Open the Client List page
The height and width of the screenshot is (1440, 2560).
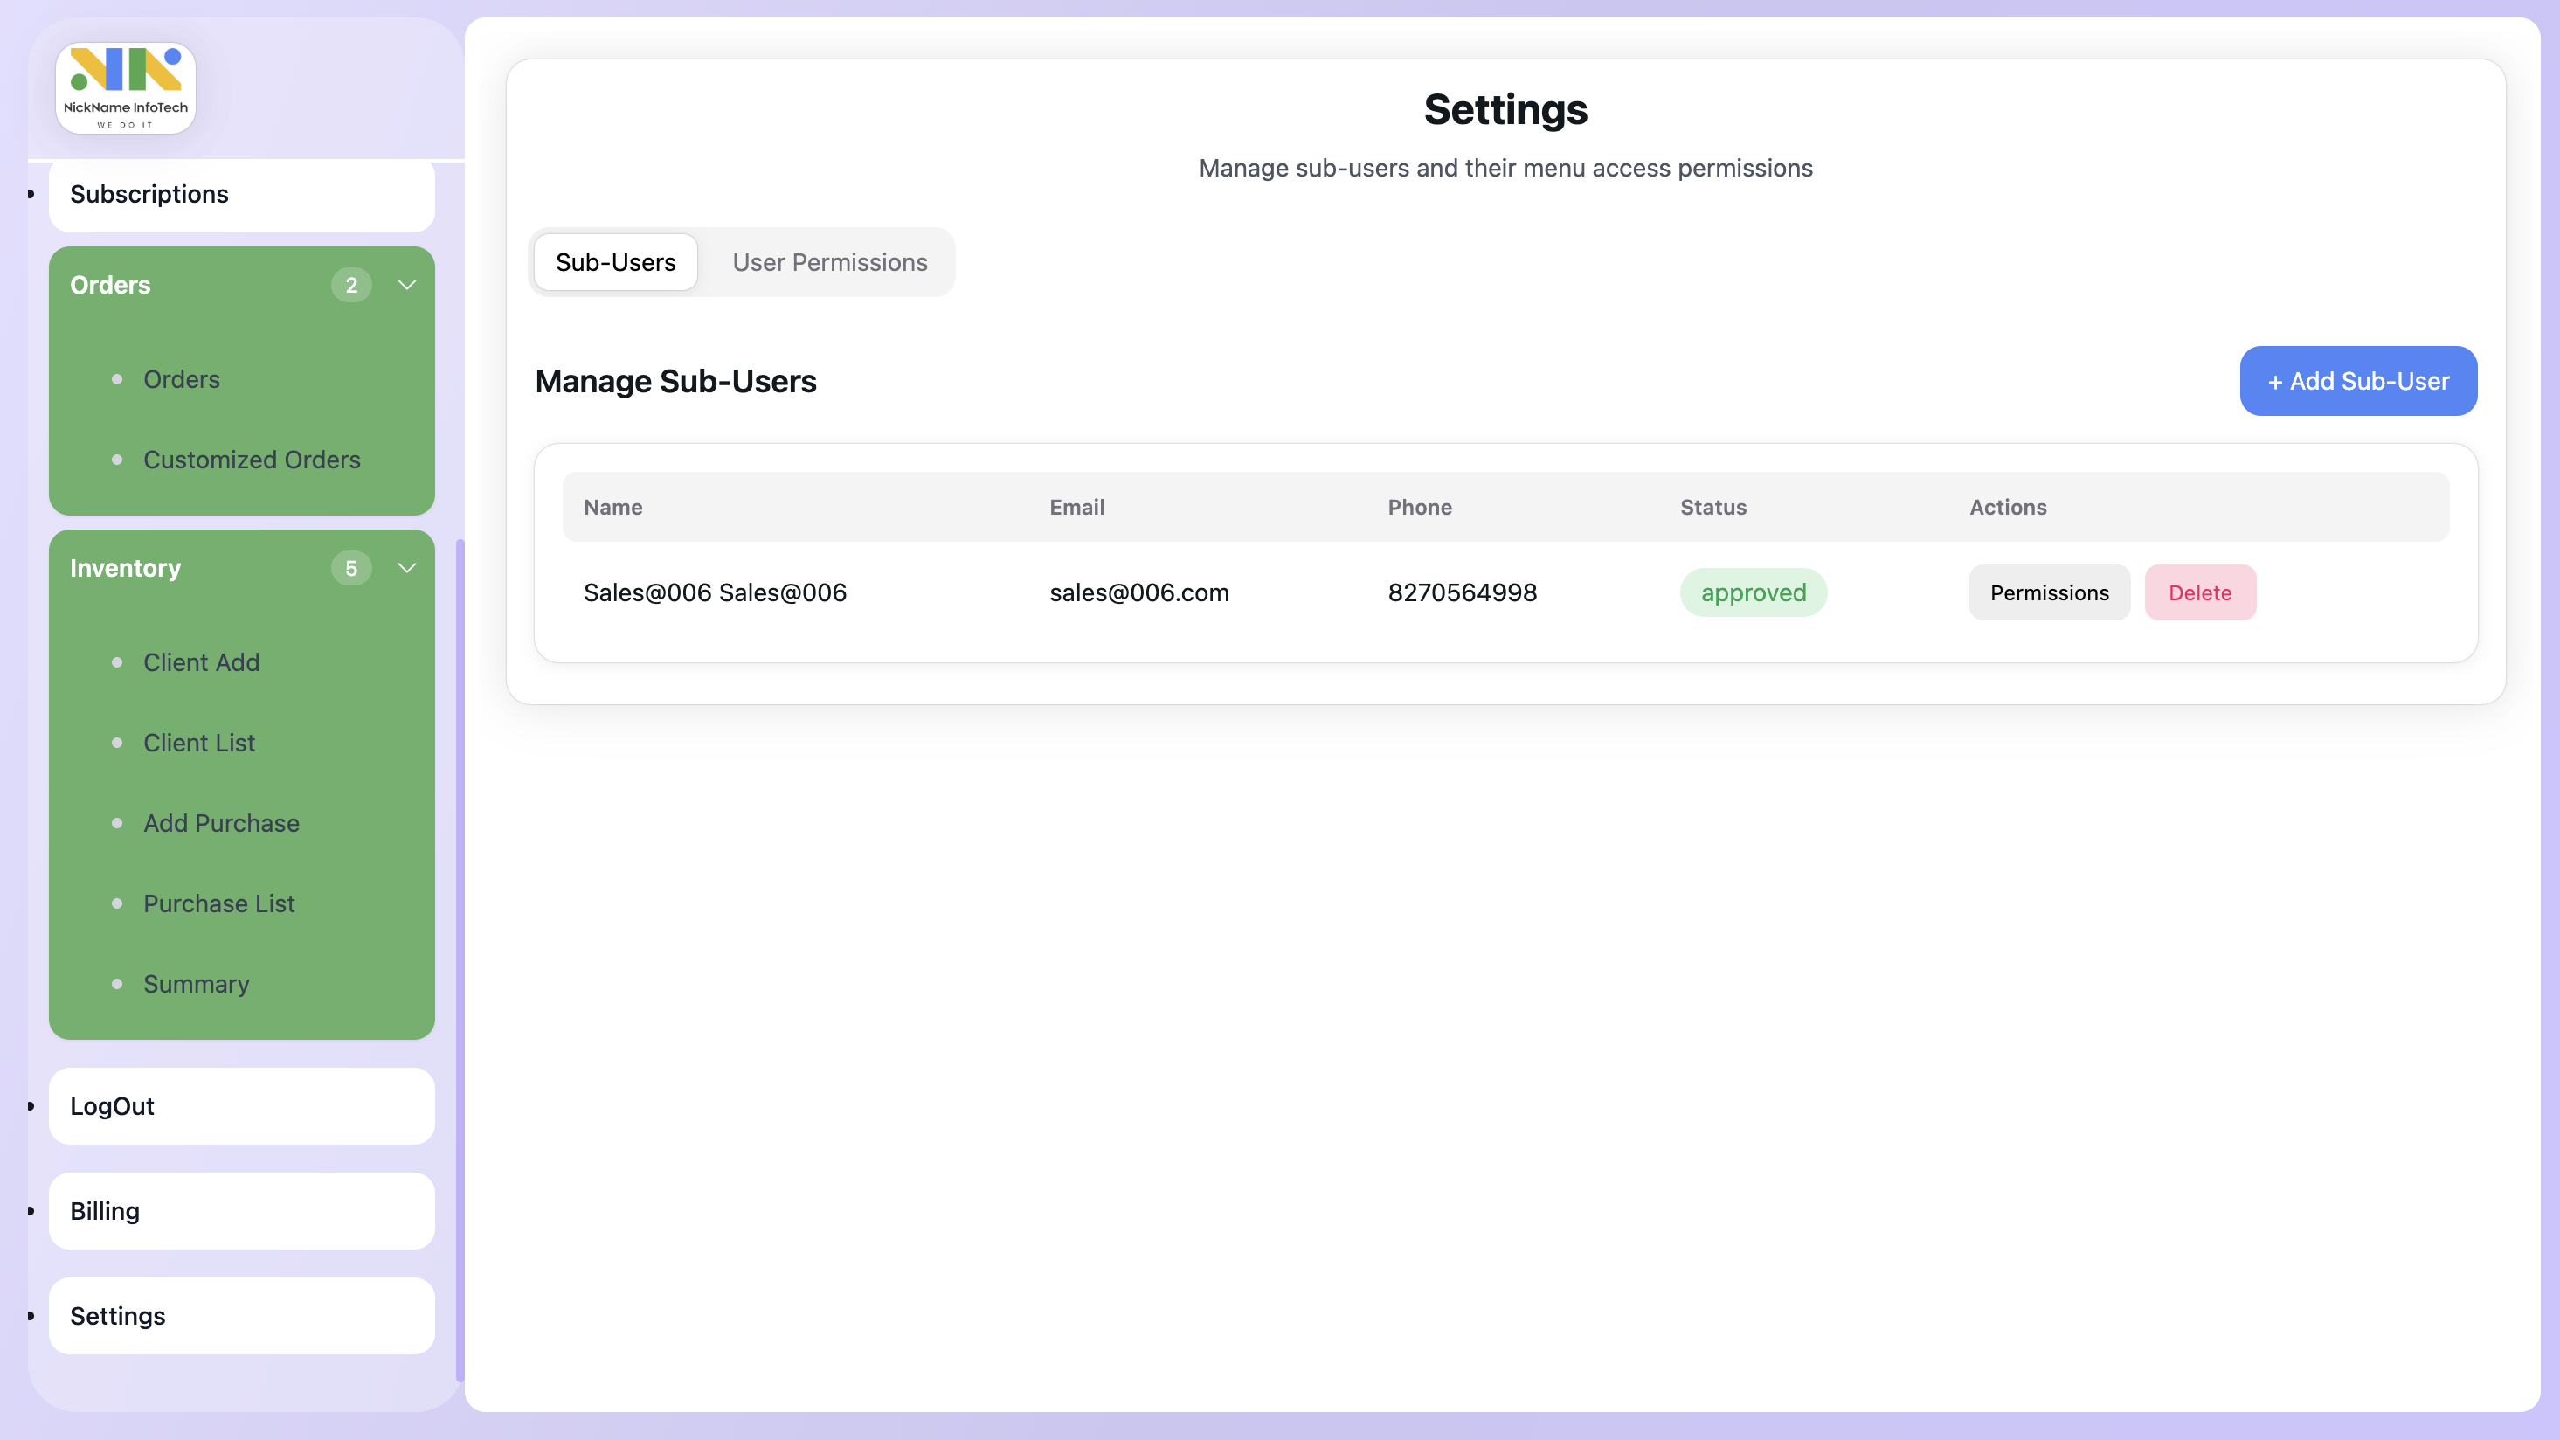[x=198, y=744]
